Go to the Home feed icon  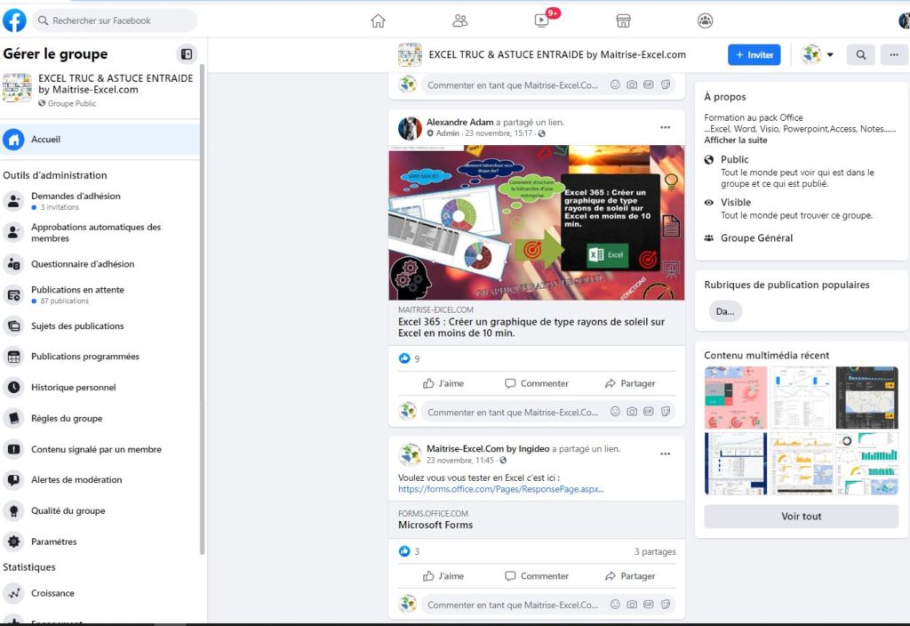coord(378,21)
